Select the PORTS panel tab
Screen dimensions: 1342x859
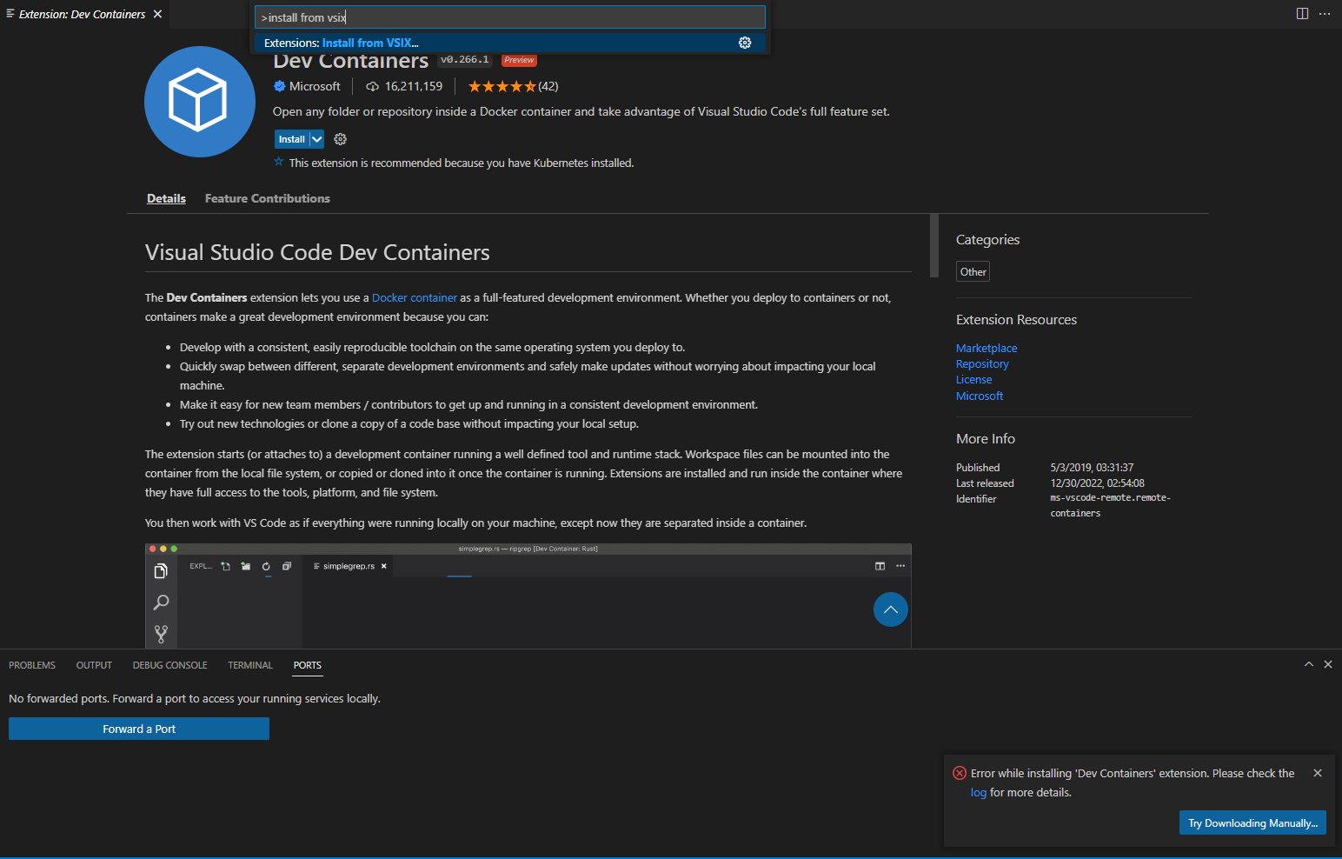point(307,665)
